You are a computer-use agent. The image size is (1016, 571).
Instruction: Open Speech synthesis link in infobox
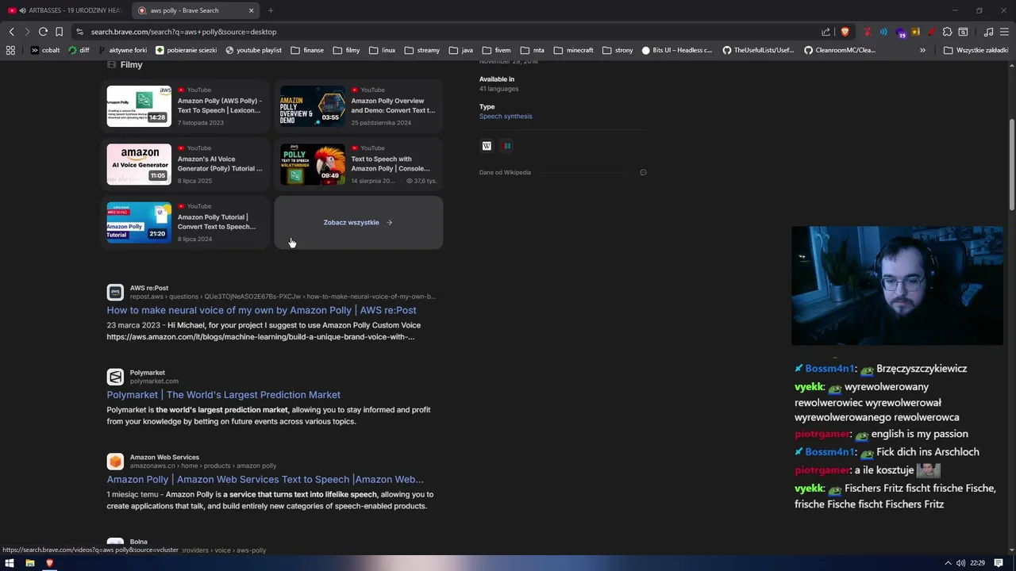(506, 117)
